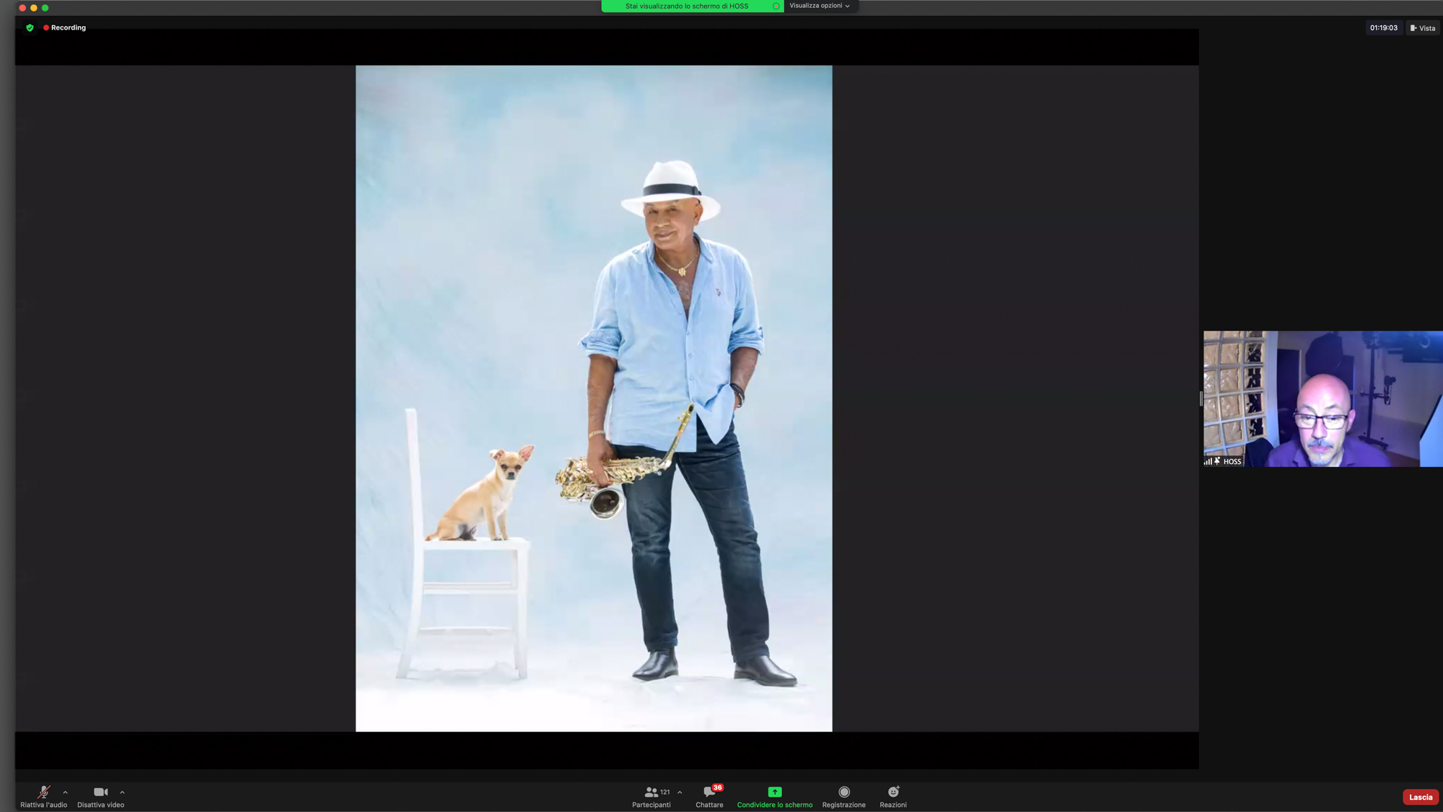1443x812 pixels.
Task: Open the Partecipanti panel icon
Action: click(651, 792)
